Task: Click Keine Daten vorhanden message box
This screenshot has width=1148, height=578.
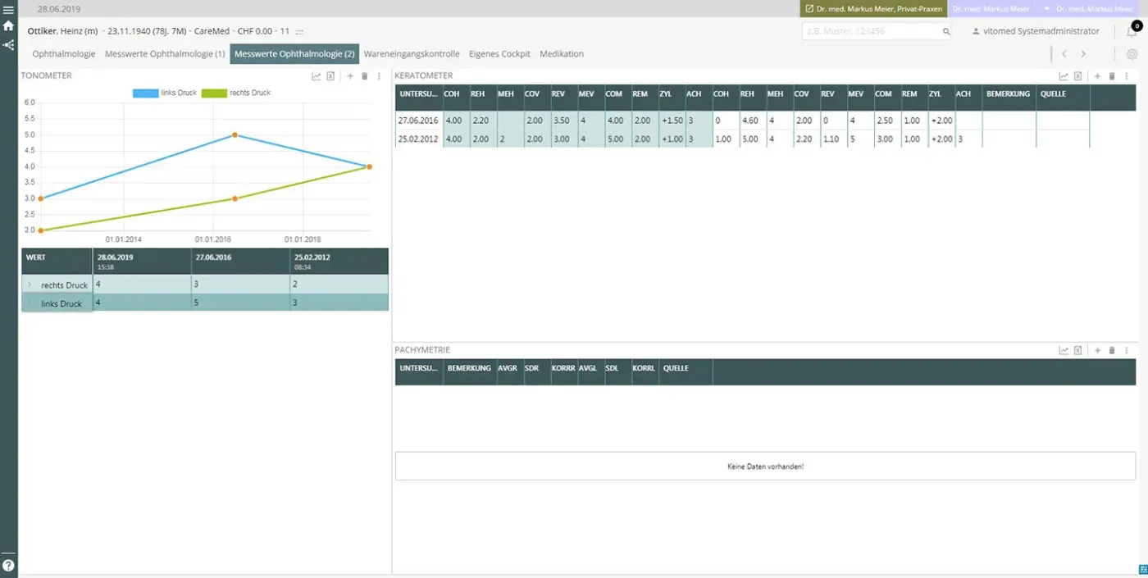Action: tap(765, 466)
